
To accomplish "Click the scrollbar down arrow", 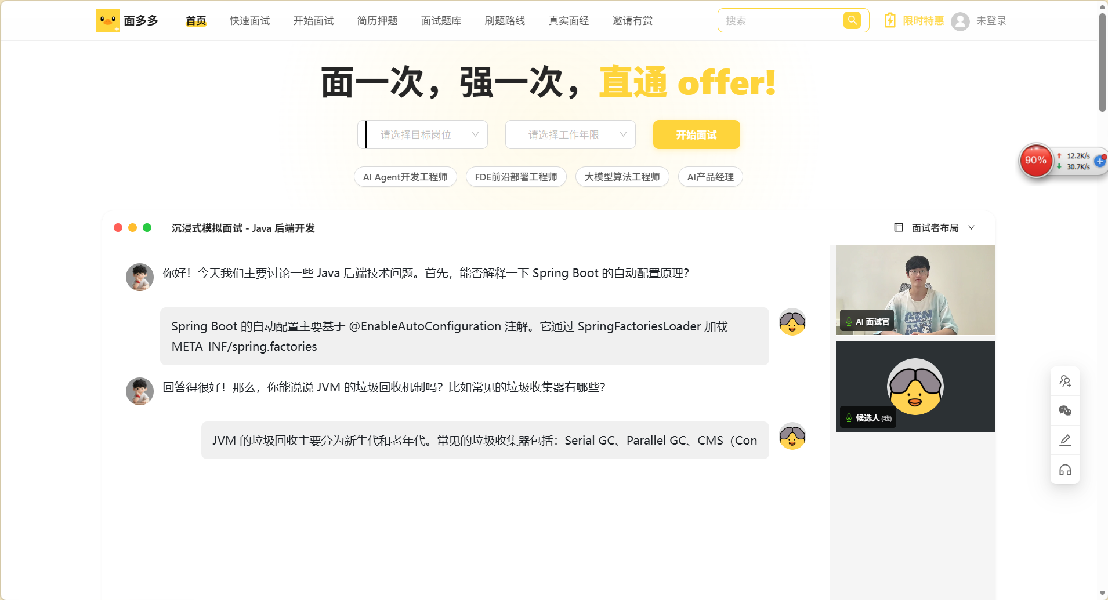I will click(x=1102, y=594).
